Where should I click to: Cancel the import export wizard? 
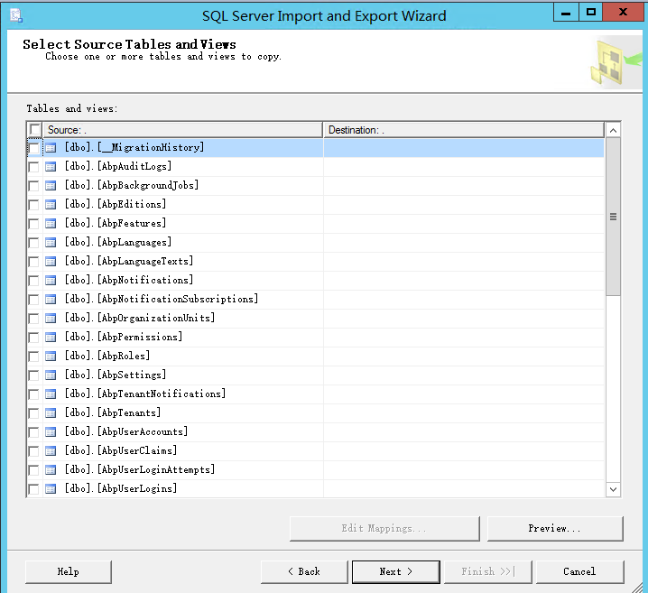click(579, 572)
